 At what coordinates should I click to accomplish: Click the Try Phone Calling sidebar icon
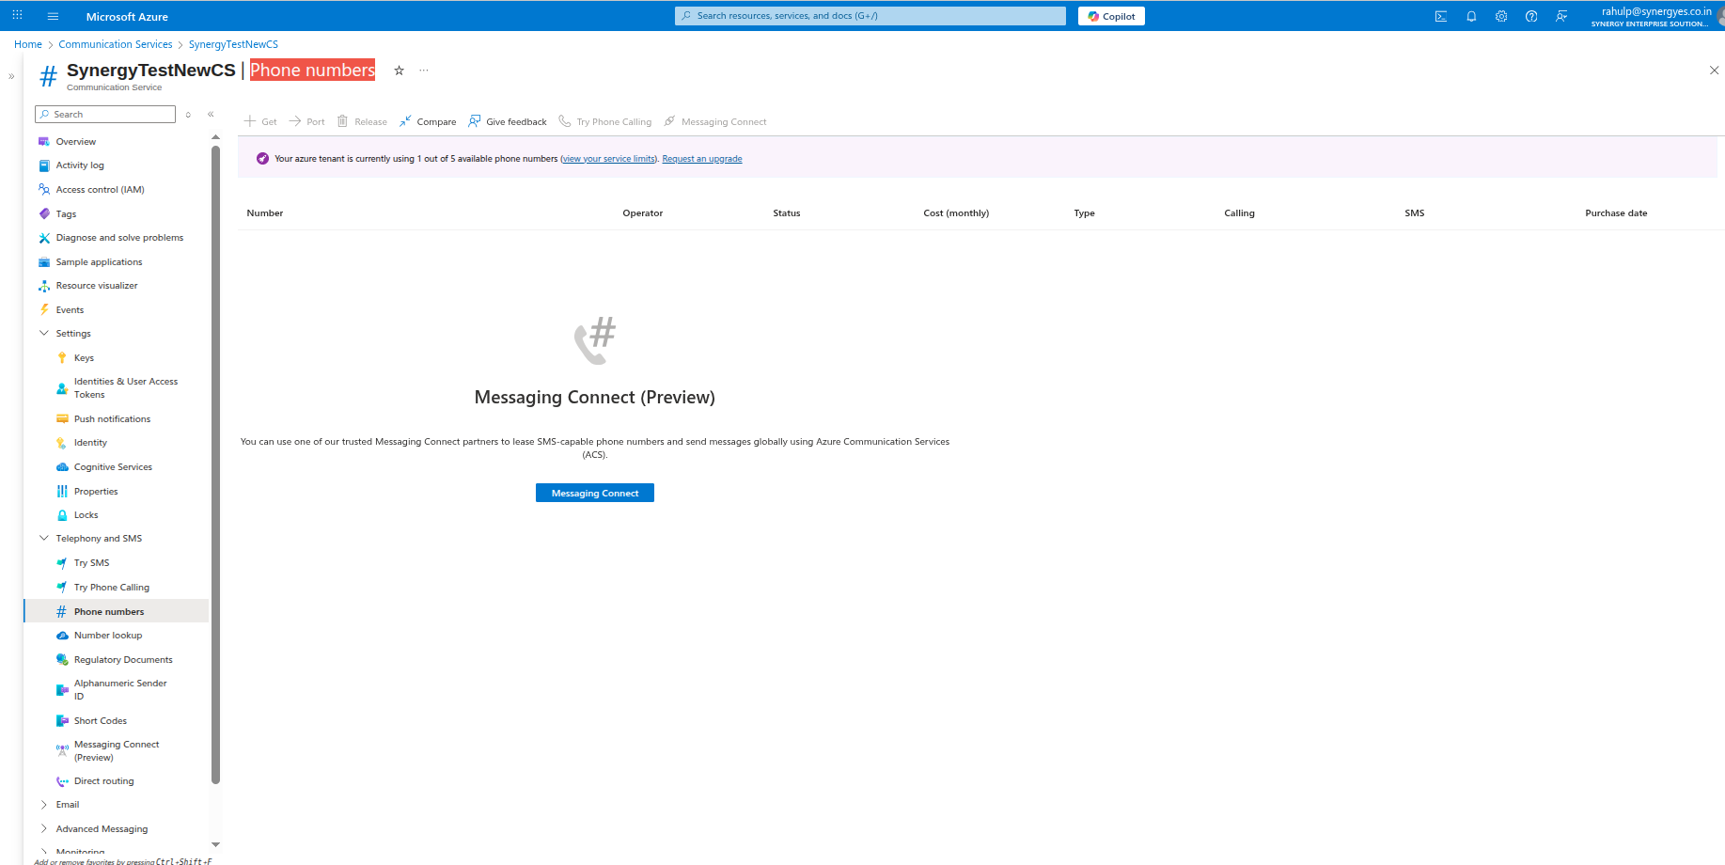tap(62, 587)
